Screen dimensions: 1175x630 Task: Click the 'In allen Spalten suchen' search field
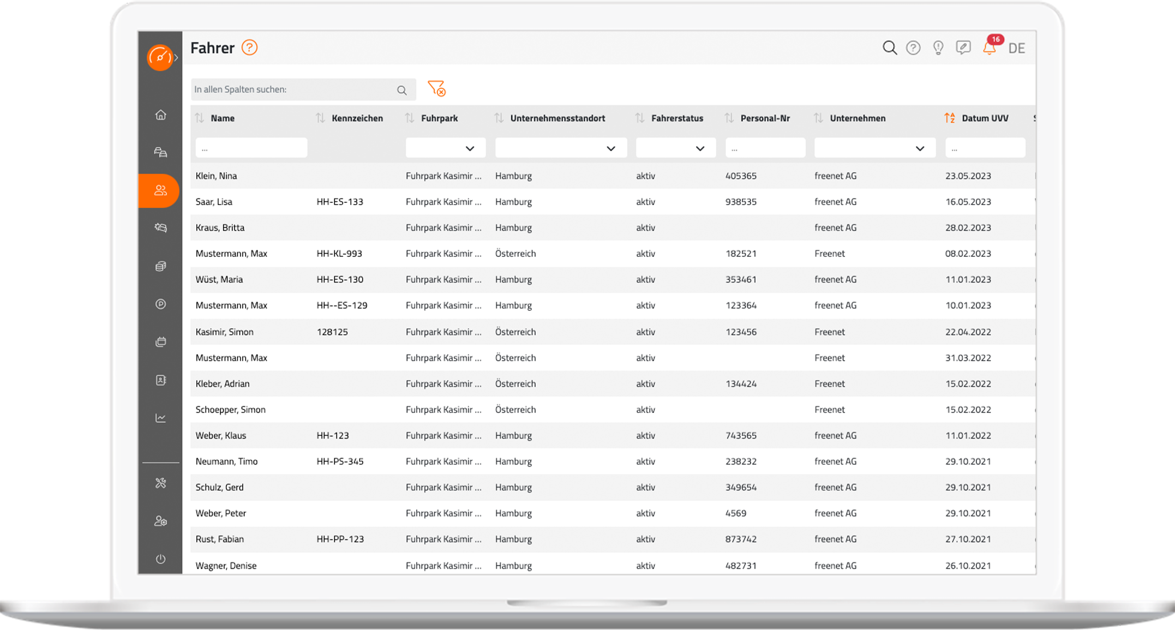click(x=292, y=89)
